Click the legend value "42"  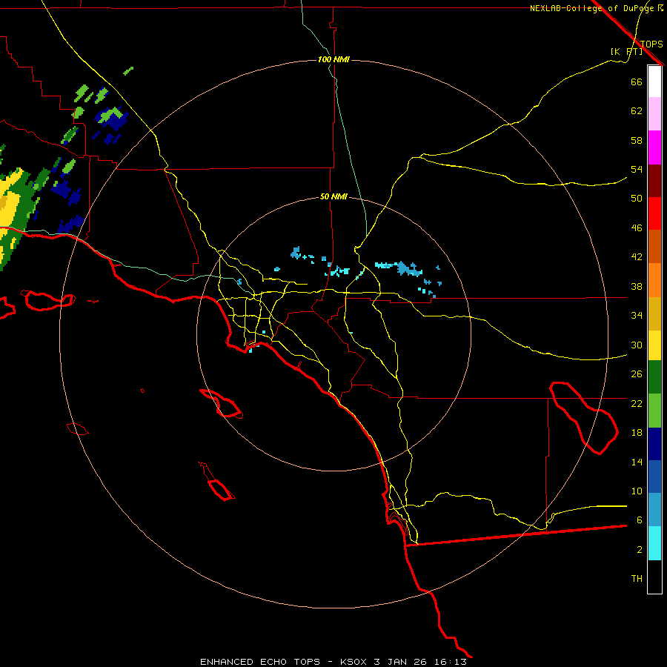637,257
